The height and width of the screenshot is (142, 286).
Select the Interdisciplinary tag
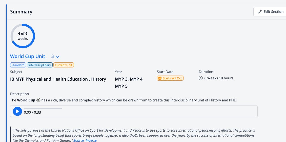point(39,65)
